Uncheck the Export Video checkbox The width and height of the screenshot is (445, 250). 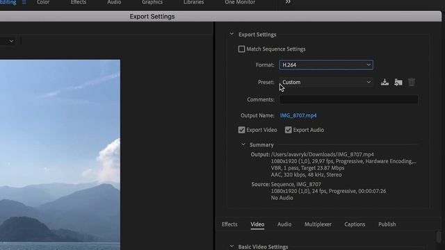click(241, 130)
